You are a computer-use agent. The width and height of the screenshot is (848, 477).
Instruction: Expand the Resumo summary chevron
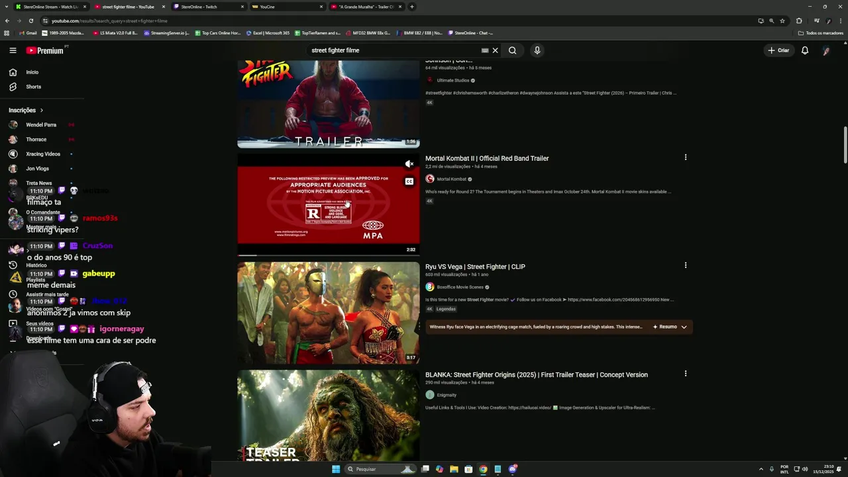(x=684, y=327)
